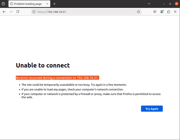Viewport: 180px width, 140px height.
Task: Open the Firefox account menu
Action: pyautogui.click(x=162, y=12)
